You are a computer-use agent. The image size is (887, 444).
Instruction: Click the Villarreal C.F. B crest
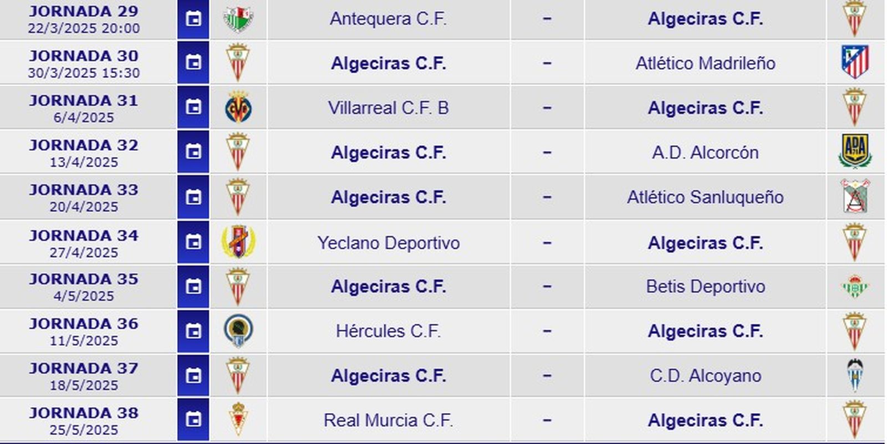coord(238,108)
